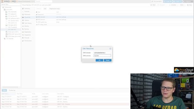This screenshot has height=109, width=194.
Task: Click the Replication icon
Action: coord(23,32)
